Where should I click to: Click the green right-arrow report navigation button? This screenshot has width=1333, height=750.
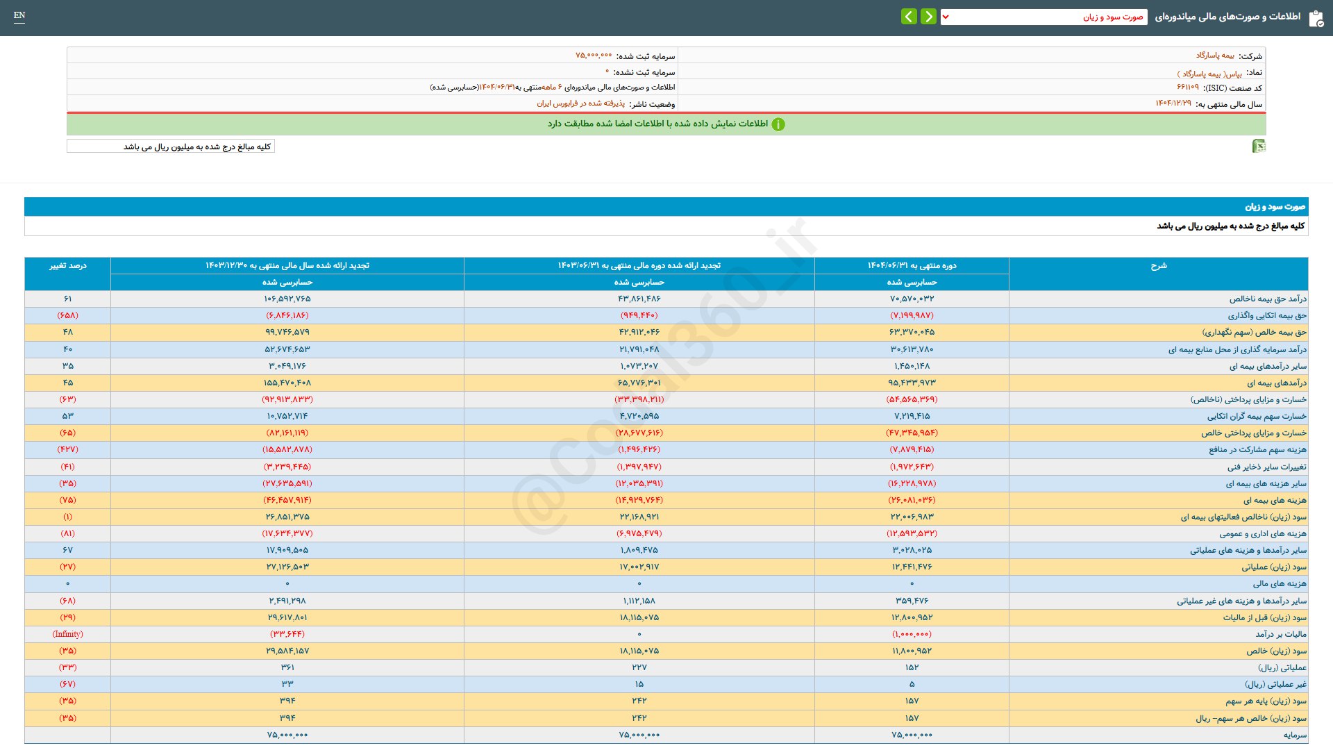point(928,16)
